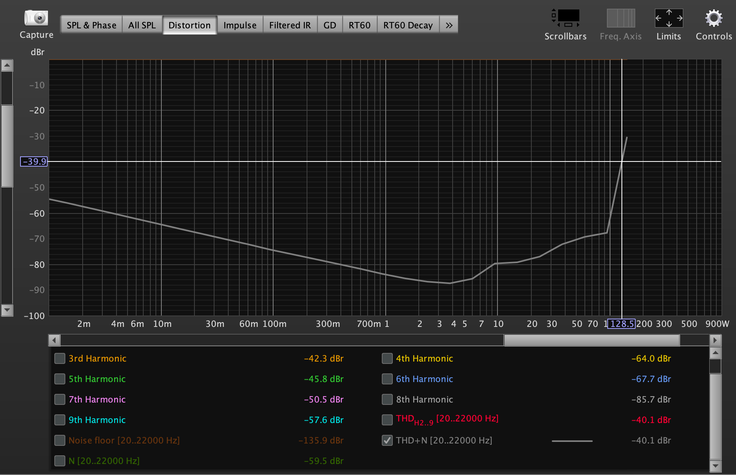736x475 pixels.
Task: Click the 6th Harmonic label
Action: click(x=424, y=379)
